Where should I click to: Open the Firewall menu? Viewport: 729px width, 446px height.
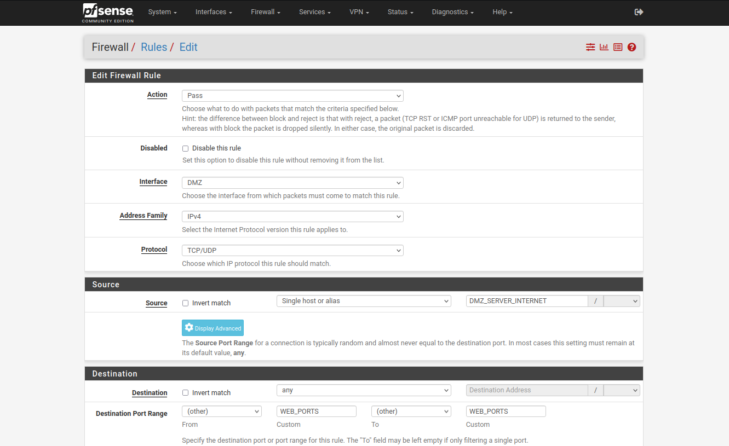pyautogui.click(x=266, y=12)
